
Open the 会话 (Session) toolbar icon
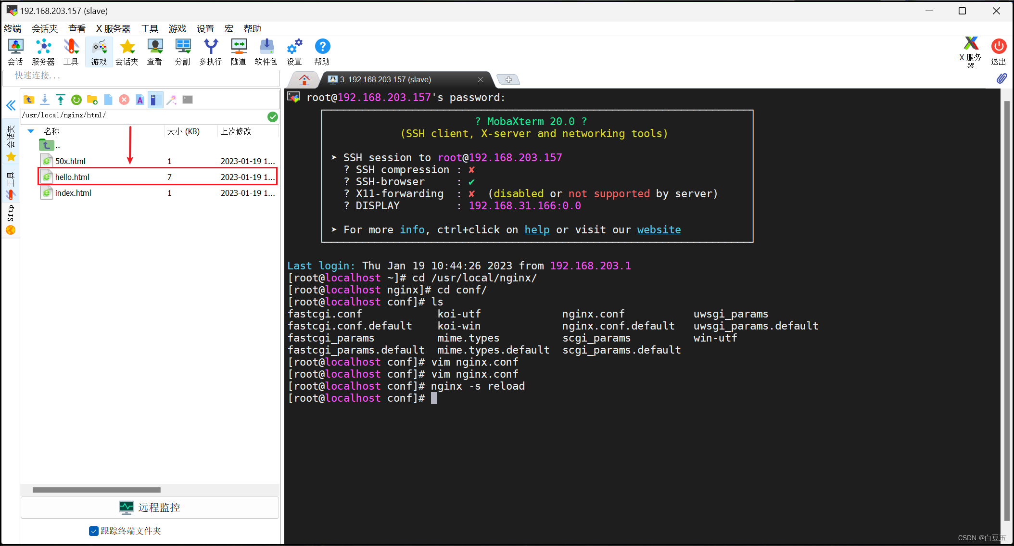(x=15, y=52)
